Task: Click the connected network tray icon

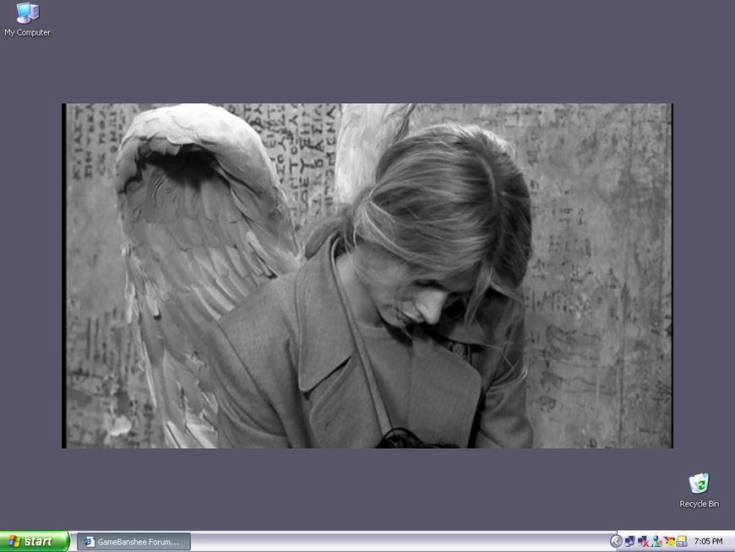Action: click(629, 542)
